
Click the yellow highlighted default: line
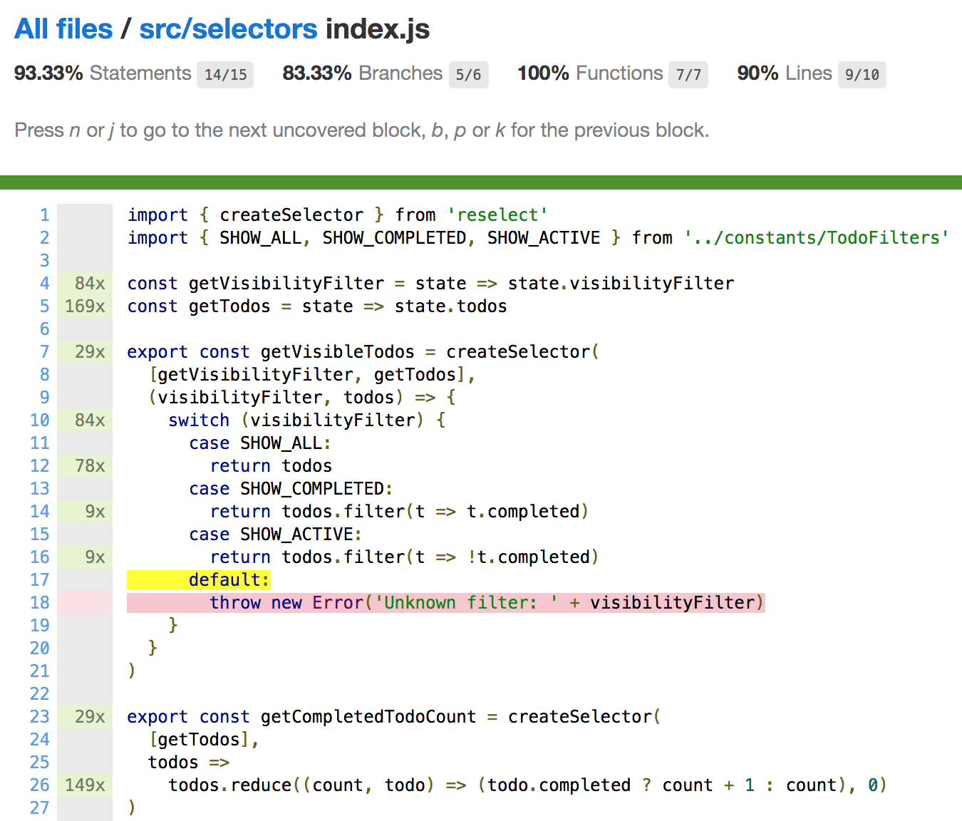[229, 579]
